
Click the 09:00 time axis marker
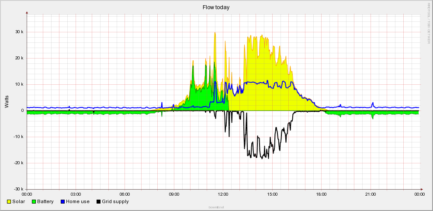pyautogui.click(x=174, y=194)
